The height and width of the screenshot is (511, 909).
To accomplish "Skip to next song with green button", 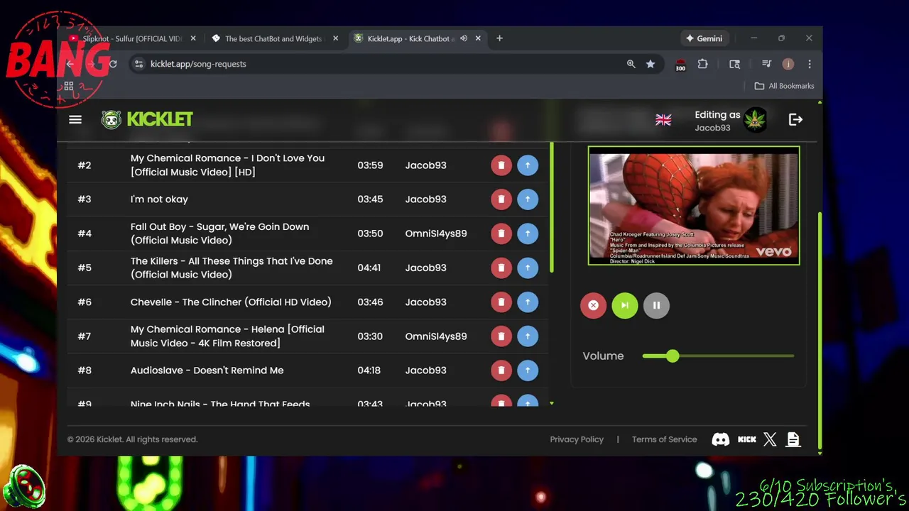I will click(x=625, y=305).
